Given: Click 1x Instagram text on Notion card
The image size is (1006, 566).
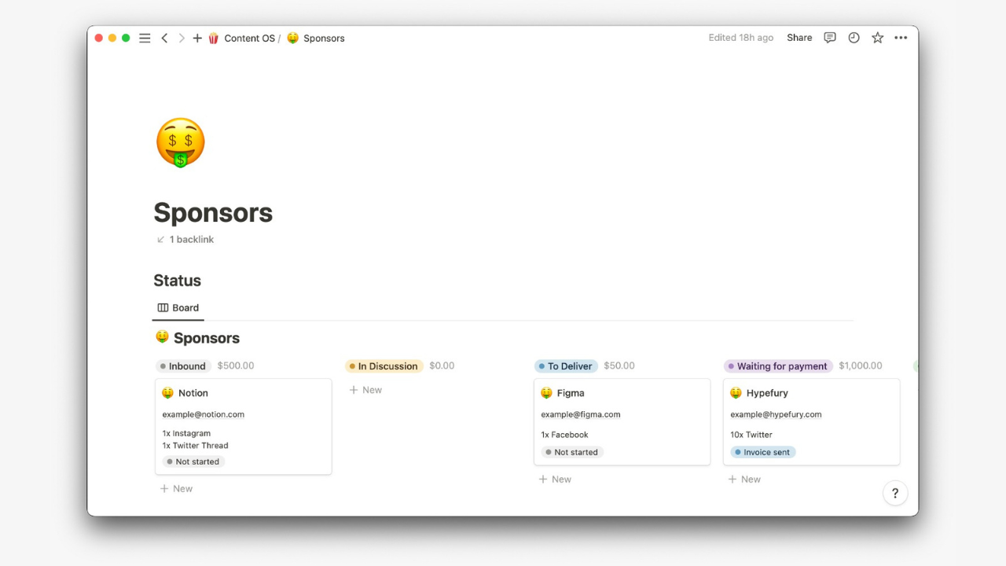Looking at the screenshot, I should pos(187,433).
